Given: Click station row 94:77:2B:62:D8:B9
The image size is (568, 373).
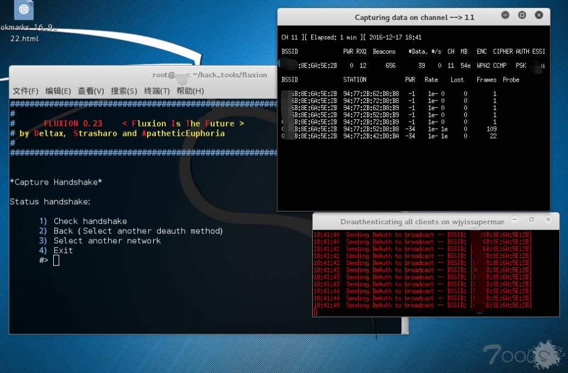Looking at the screenshot, I should 389,108.
